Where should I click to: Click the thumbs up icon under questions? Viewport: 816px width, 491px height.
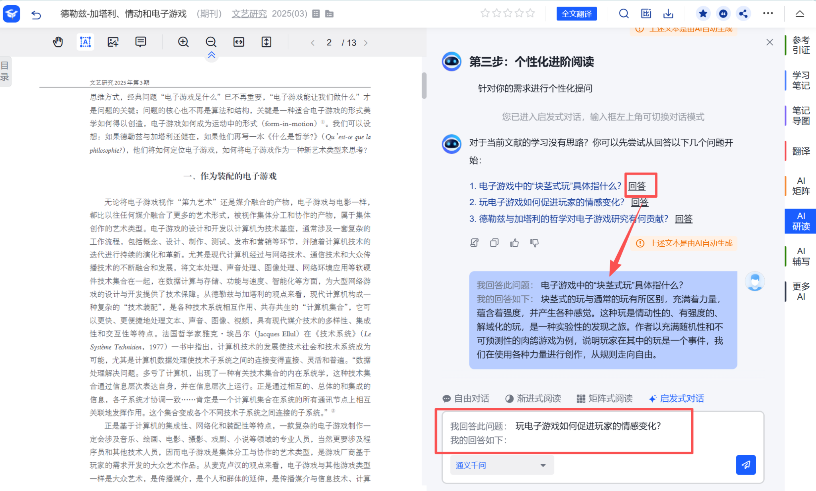point(514,243)
